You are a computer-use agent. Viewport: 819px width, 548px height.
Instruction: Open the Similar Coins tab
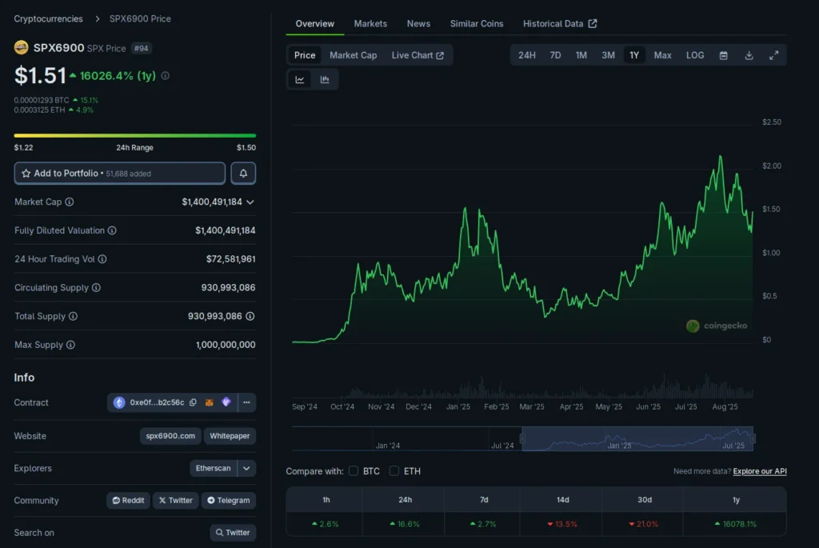pos(477,23)
